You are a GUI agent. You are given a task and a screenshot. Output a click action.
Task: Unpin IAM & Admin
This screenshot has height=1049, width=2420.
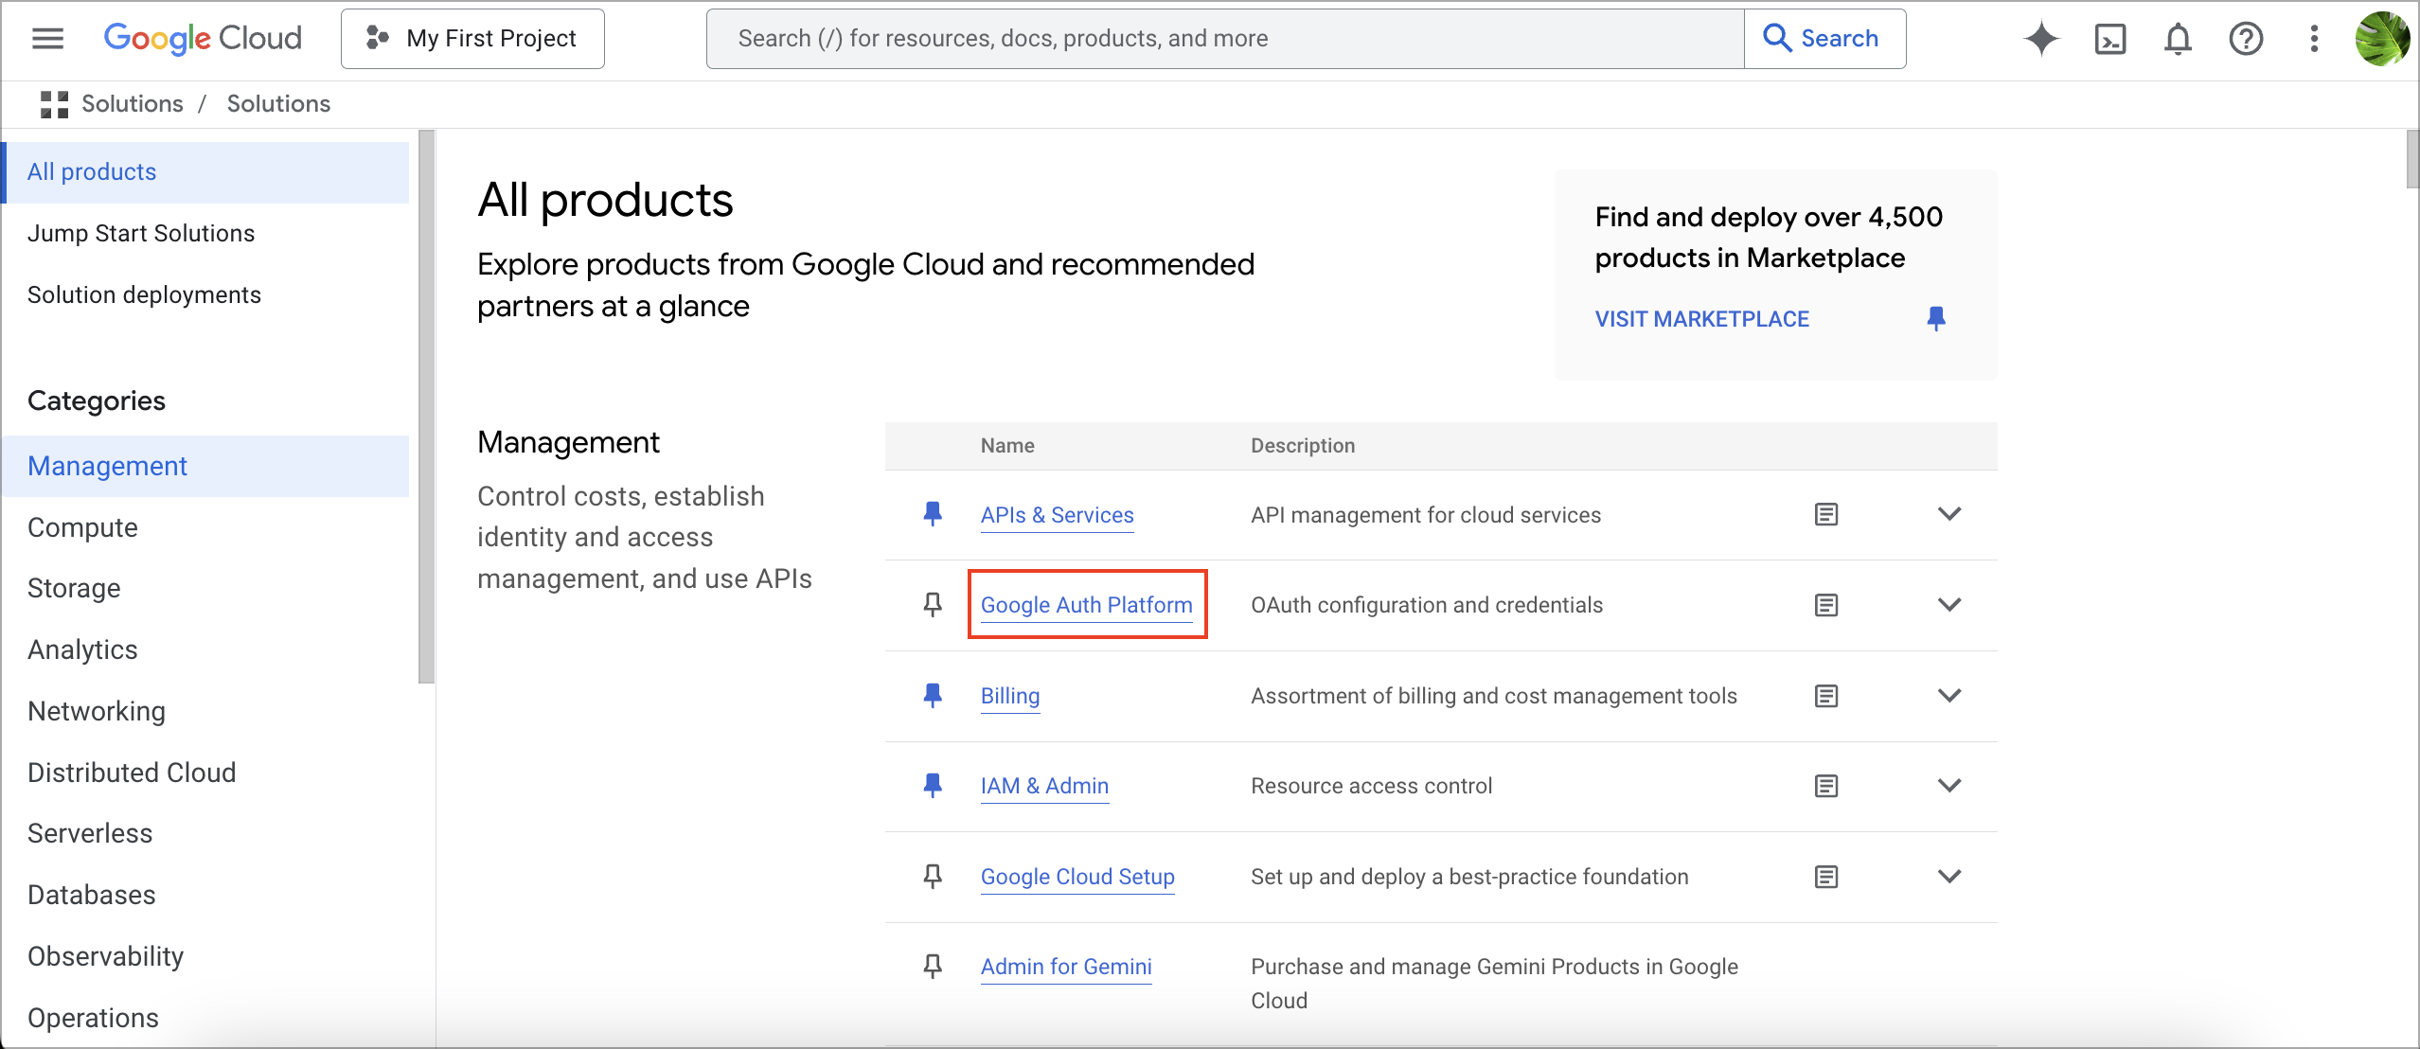tap(933, 786)
